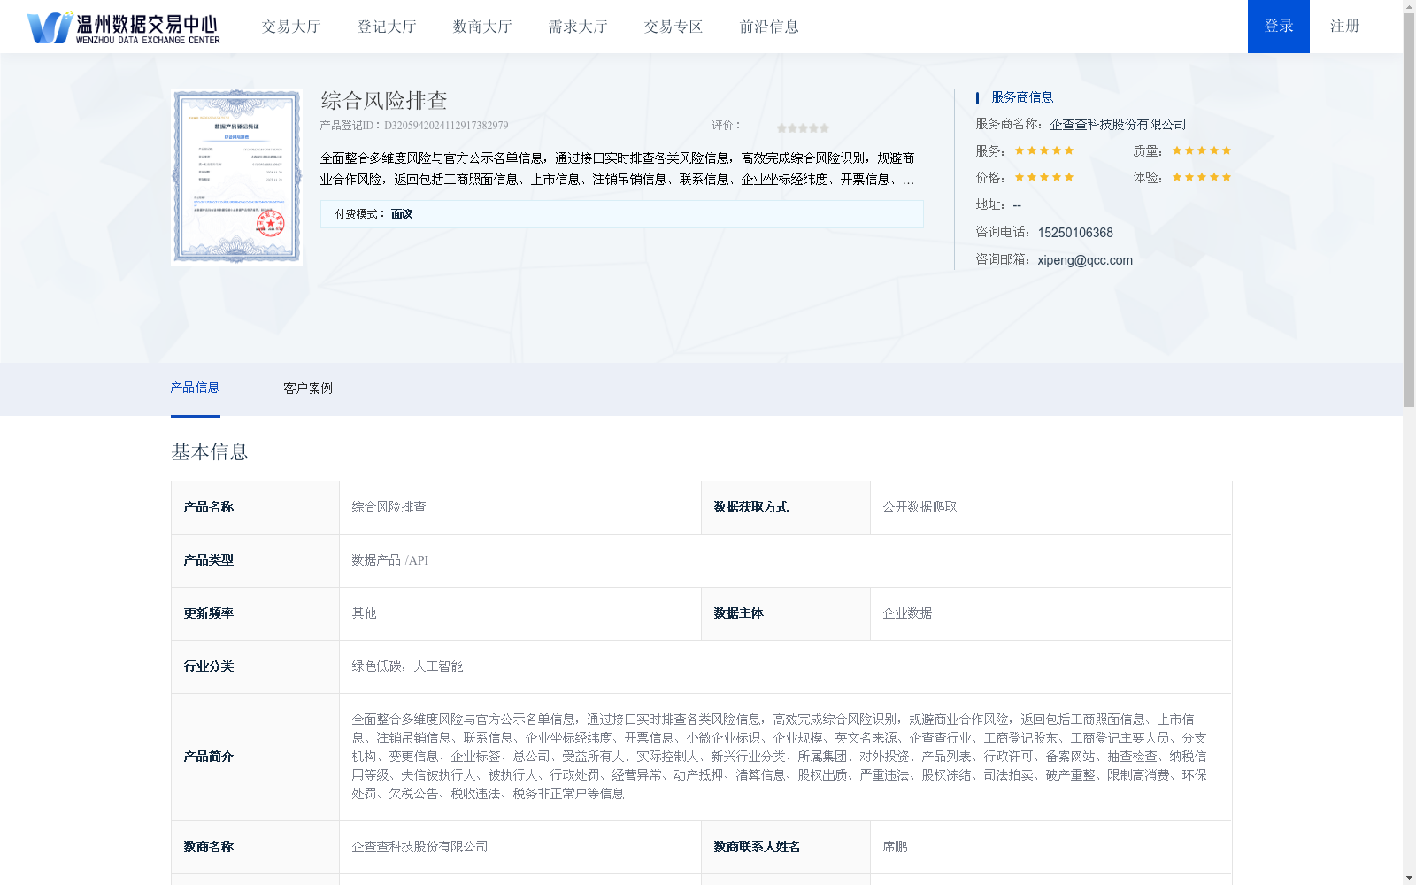1416x885 pixels.
Task: Click the phone number 15250106368
Action: (1075, 233)
